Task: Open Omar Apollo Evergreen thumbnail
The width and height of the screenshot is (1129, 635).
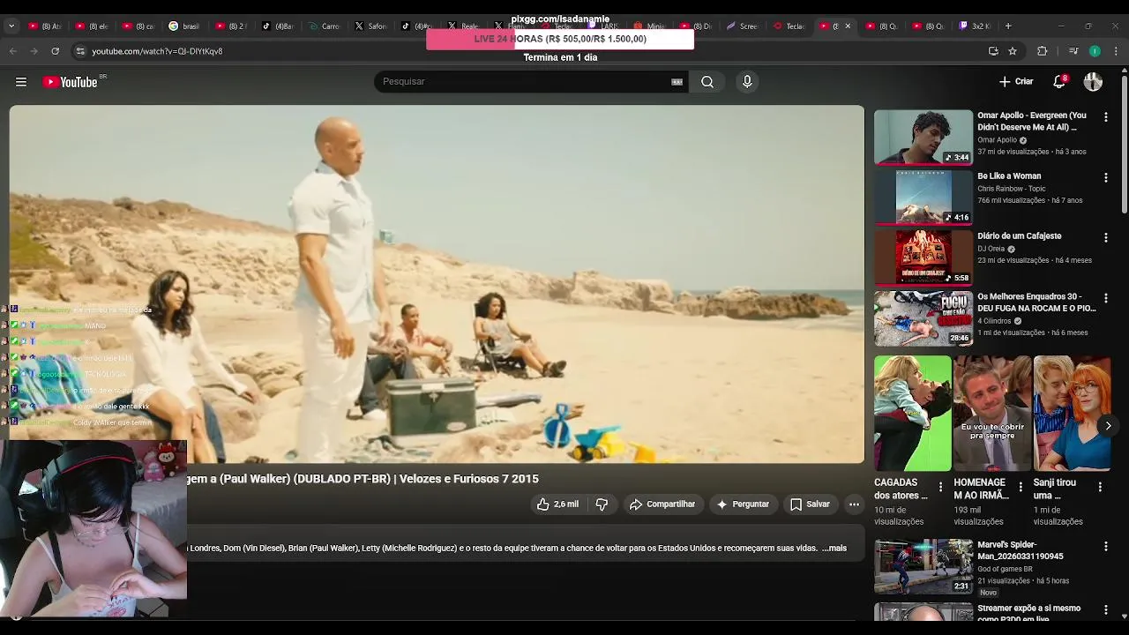Action: coord(923,137)
